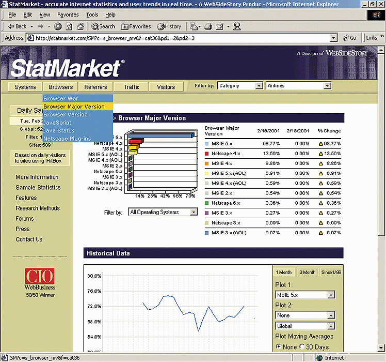386x362 pixels.
Task: Choose Netscape Plug-ins menu entry
Action: [x=78, y=139]
